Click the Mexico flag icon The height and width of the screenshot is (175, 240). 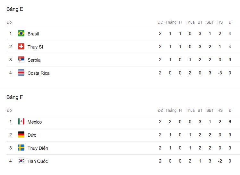pyautogui.click(x=21, y=122)
